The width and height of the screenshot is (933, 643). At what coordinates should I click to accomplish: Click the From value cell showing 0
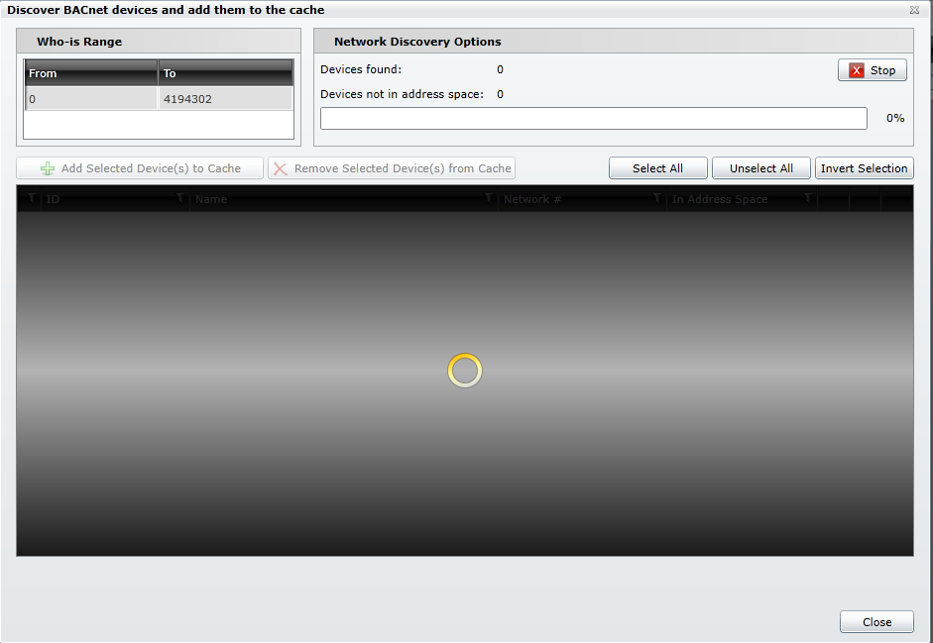(90, 99)
